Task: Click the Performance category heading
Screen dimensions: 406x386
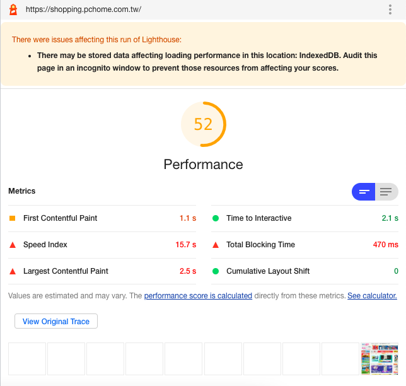Action: point(203,164)
